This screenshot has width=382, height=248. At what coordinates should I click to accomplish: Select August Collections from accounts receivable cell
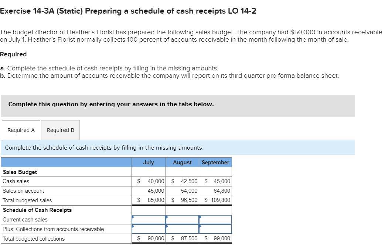182,229
